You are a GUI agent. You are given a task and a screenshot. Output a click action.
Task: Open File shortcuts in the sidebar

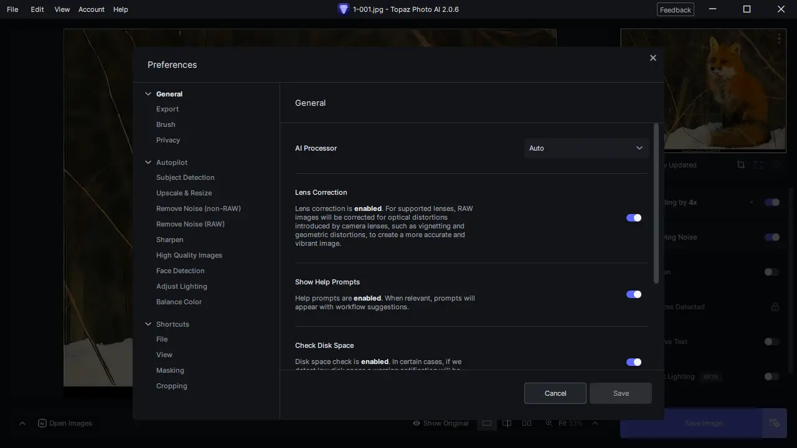coord(162,339)
